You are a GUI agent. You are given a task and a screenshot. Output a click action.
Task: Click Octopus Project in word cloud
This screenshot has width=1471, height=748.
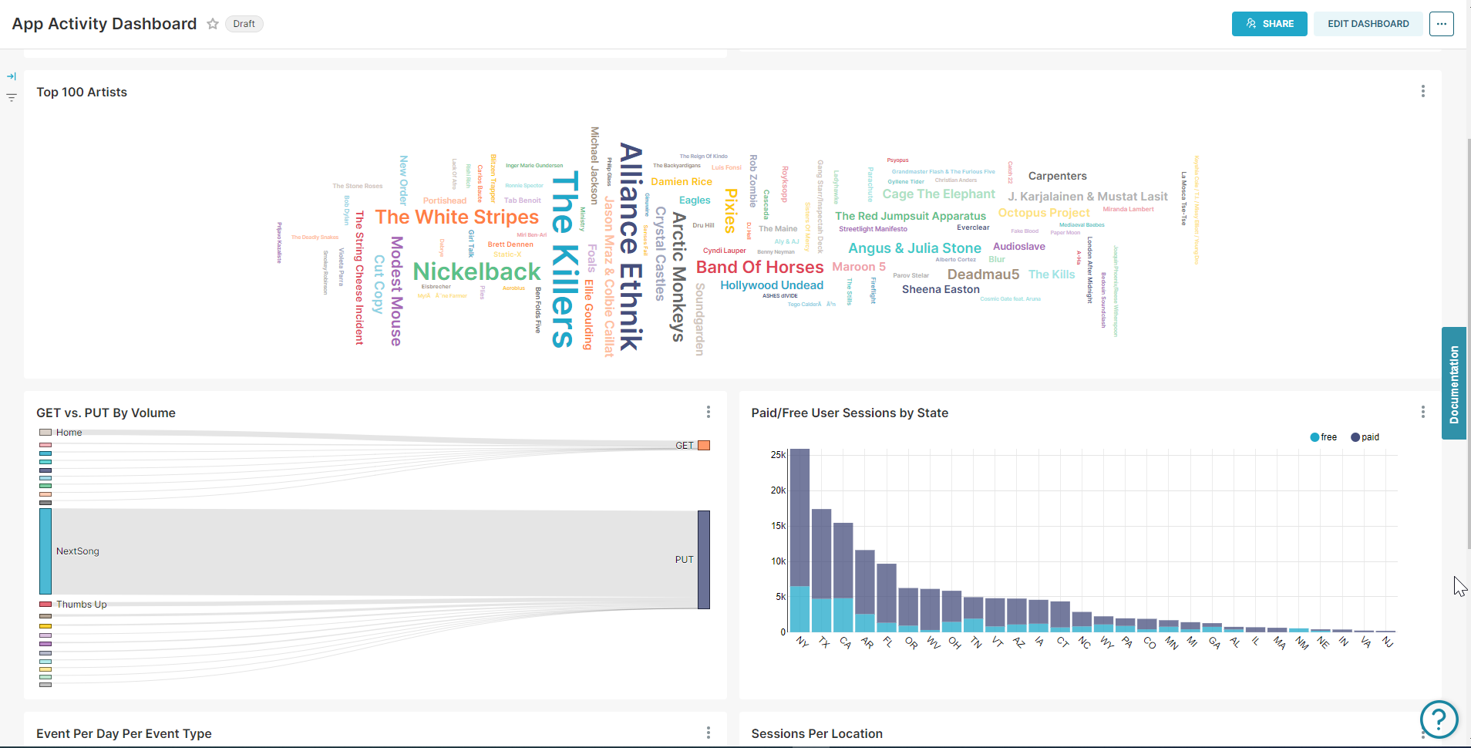tap(1044, 213)
